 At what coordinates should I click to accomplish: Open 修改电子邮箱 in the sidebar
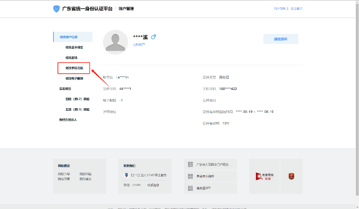[x=74, y=78]
